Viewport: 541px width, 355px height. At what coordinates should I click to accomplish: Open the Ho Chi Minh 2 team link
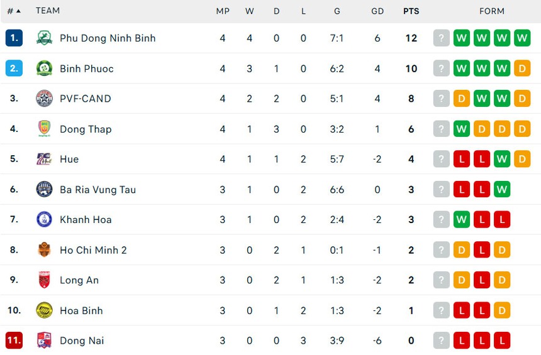[x=93, y=250]
